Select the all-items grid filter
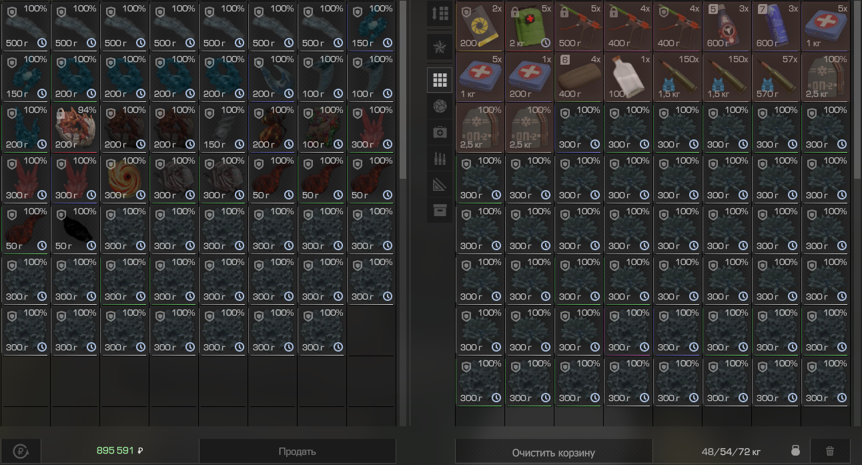The width and height of the screenshot is (862, 465). [440, 80]
